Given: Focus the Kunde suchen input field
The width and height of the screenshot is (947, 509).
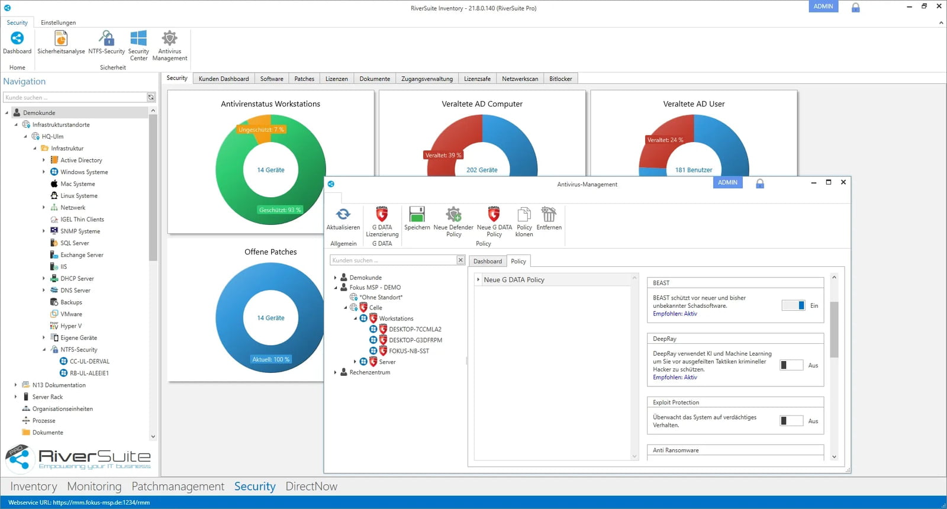Looking at the screenshot, I should click(x=75, y=97).
